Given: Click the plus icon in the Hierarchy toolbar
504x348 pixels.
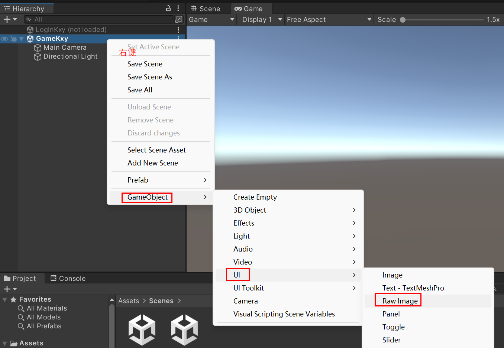Looking at the screenshot, I should [7, 19].
